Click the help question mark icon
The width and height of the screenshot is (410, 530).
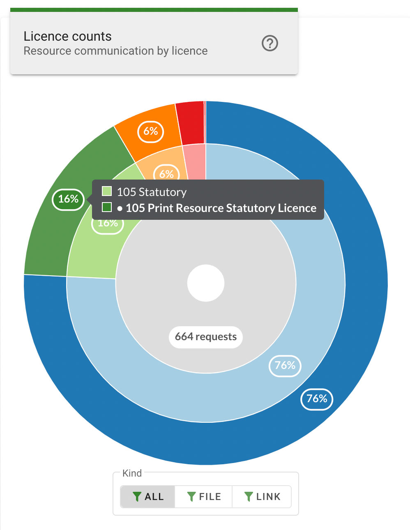pyautogui.click(x=270, y=43)
